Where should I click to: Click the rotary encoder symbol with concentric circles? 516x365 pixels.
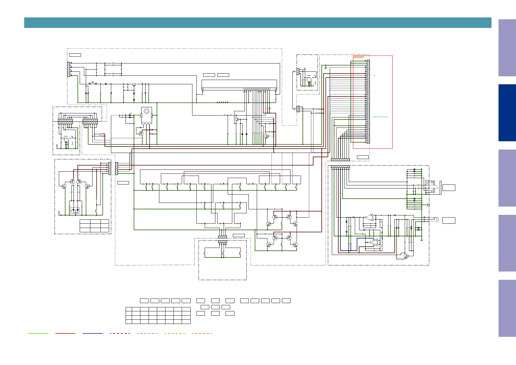(146, 111)
